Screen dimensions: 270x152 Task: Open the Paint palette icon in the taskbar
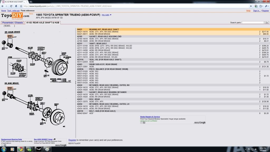point(47,149)
